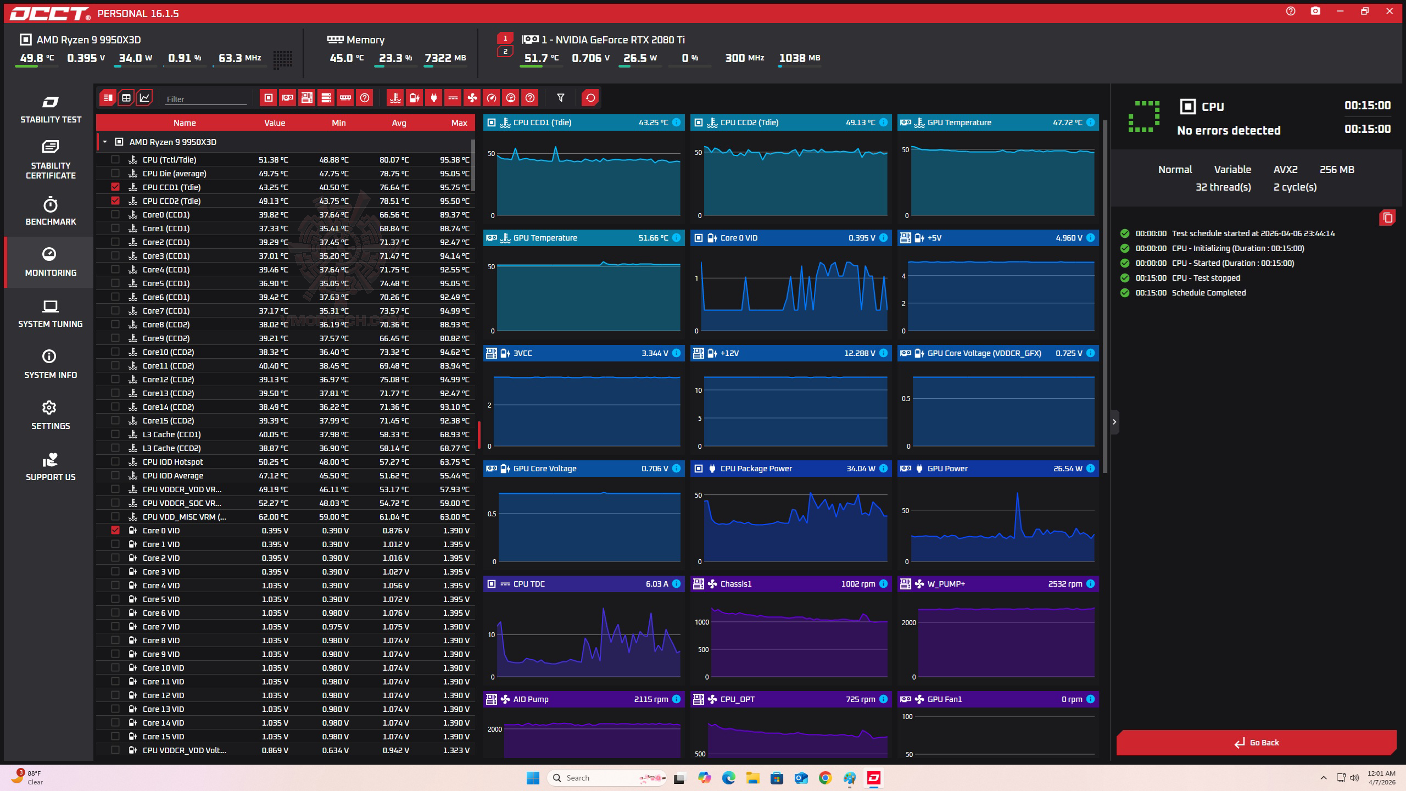
Task: Copy the test log with the clipboard icon
Action: click(x=1387, y=218)
